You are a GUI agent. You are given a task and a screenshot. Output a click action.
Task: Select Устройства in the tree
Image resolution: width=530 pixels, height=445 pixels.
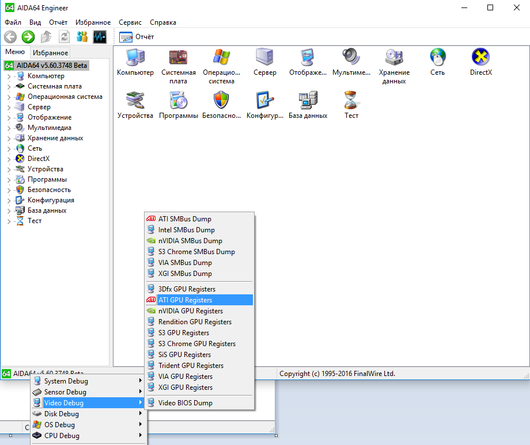click(x=46, y=169)
